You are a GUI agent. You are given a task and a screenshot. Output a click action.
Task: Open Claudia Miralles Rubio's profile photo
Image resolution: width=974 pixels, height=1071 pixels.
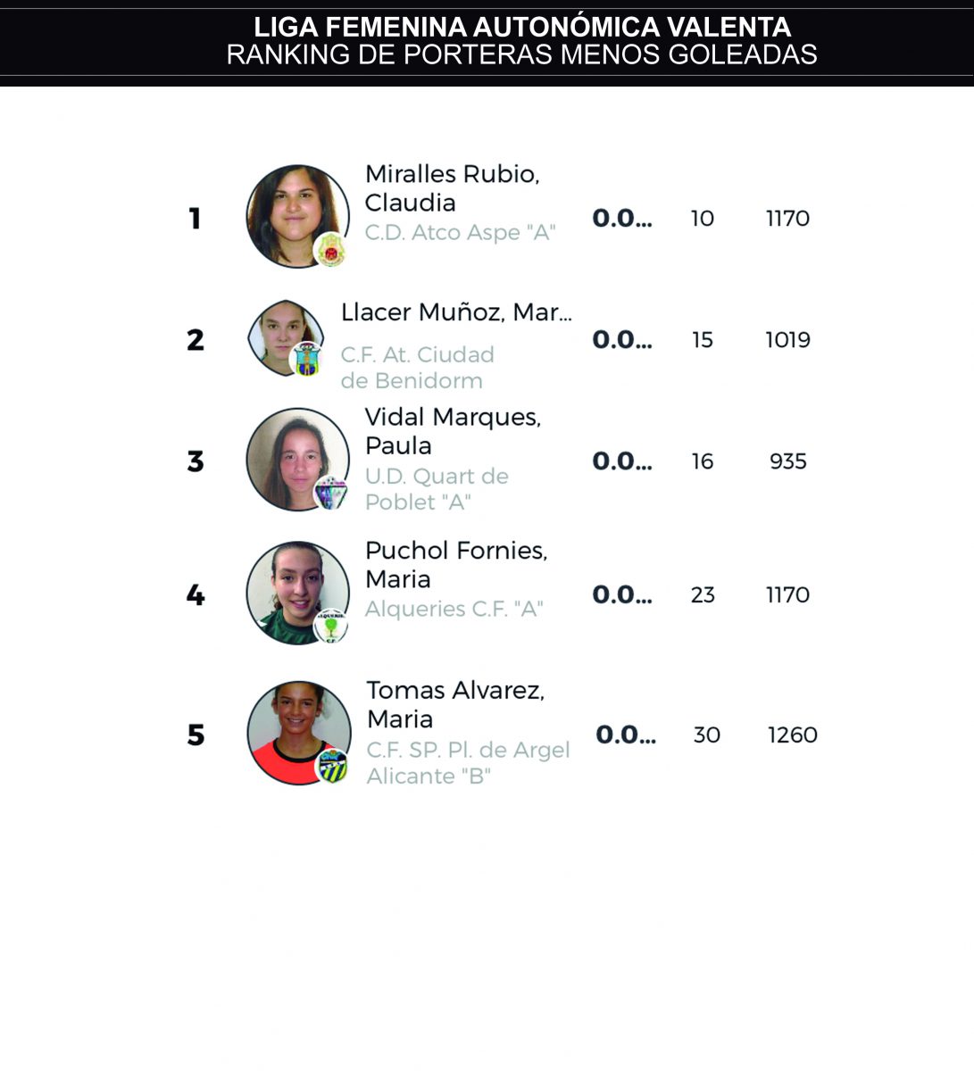click(x=298, y=216)
